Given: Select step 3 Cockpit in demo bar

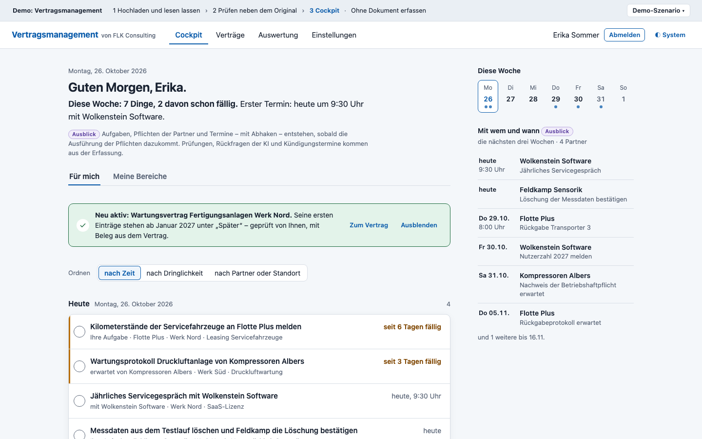Looking at the screenshot, I should click(324, 10).
